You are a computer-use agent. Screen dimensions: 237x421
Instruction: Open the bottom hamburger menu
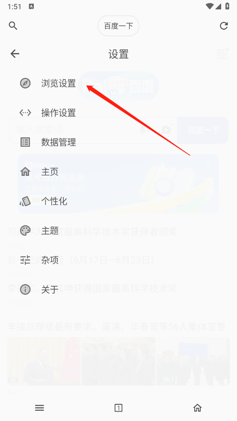point(39,408)
